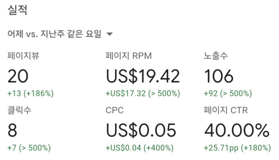Screen dimensions: 279x160
Task: Click the 클릭수 metric label
Action: [19, 110]
